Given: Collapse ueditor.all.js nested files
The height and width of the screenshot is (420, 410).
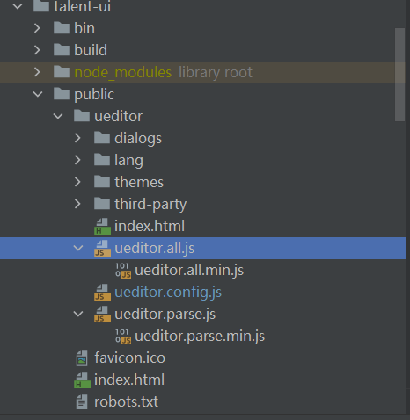Looking at the screenshot, I should pyautogui.click(x=78, y=248).
